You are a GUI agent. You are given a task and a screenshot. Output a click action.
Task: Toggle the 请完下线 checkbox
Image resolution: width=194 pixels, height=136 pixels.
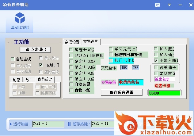[37, 87]
